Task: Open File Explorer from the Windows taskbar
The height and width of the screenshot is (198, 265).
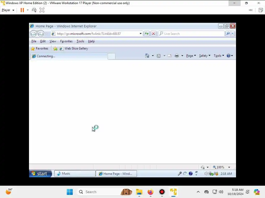Action: (x=139, y=192)
